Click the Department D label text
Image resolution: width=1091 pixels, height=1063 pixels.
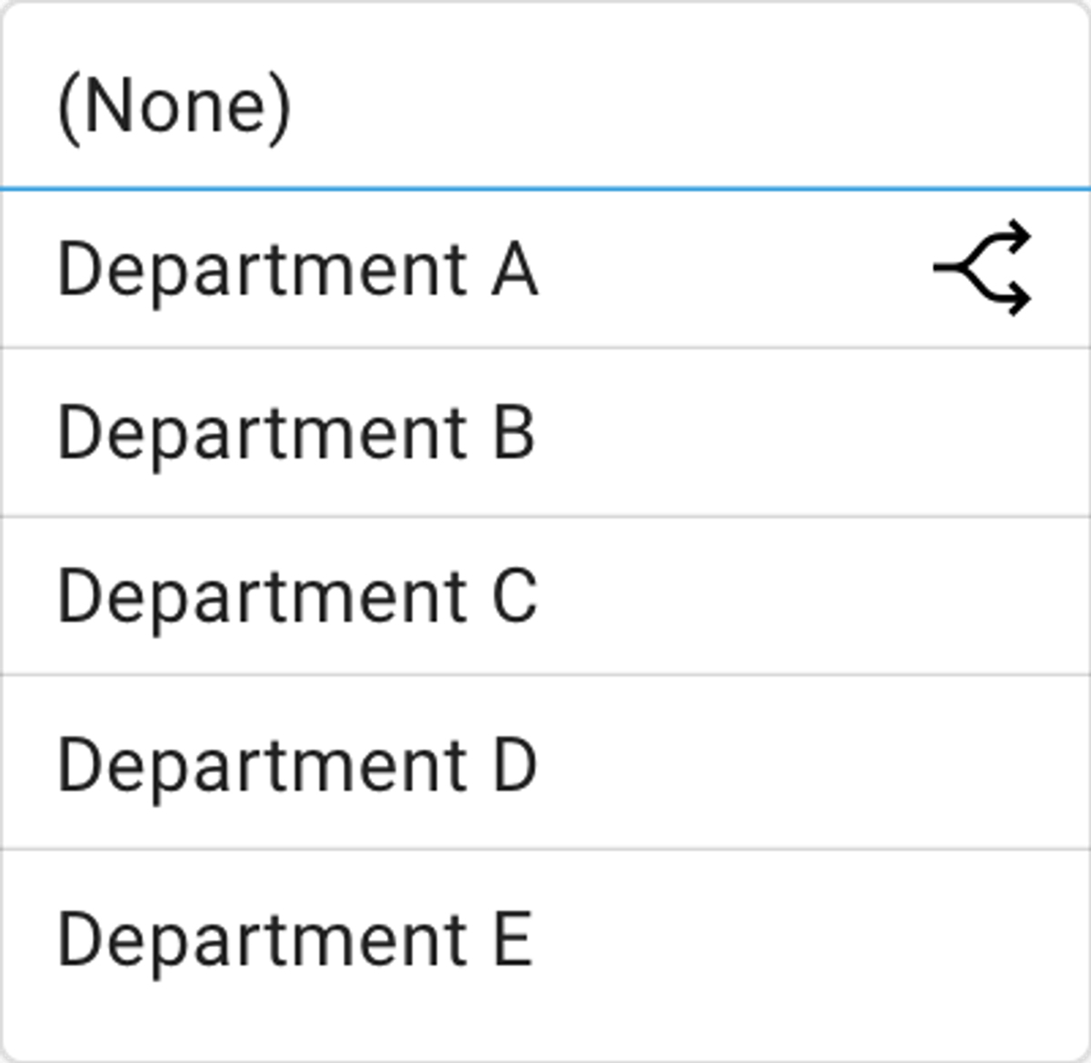click(297, 766)
